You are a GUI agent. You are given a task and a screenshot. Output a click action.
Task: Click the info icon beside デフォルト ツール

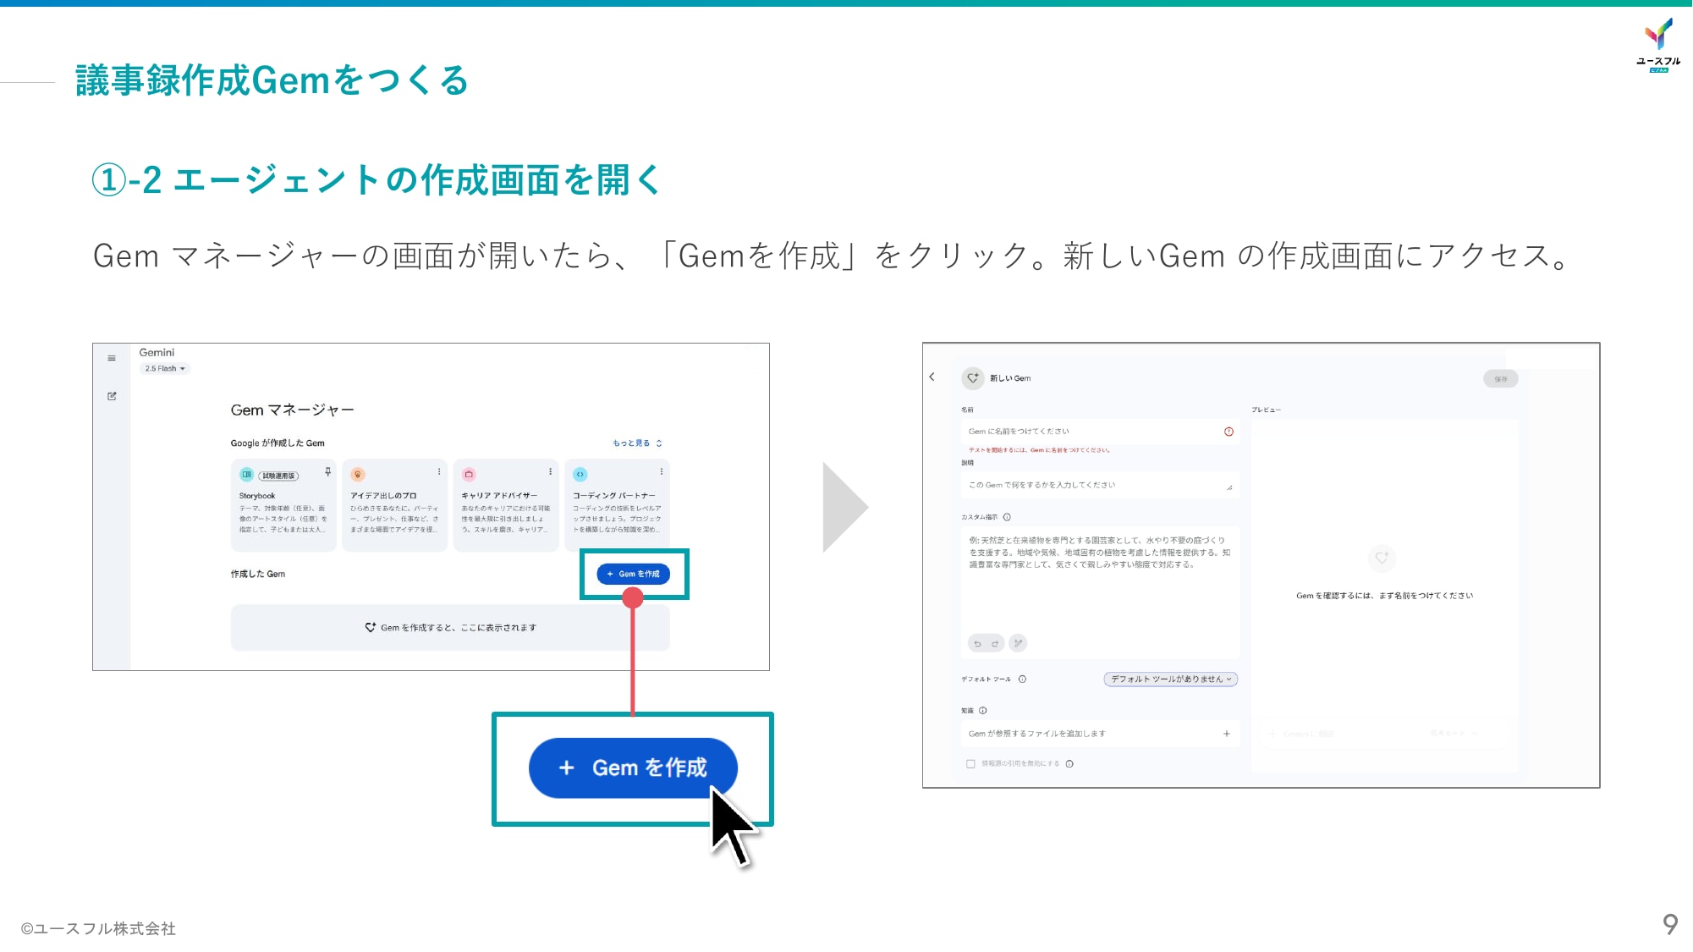[1022, 680]
